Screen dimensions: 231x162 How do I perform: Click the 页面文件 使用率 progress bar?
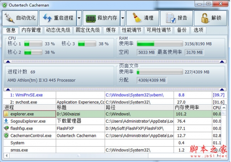160,72
